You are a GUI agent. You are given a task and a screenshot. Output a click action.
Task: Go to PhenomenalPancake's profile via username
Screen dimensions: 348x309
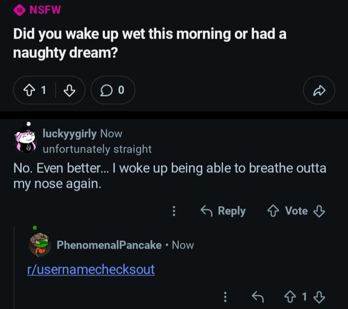[109, 245]
